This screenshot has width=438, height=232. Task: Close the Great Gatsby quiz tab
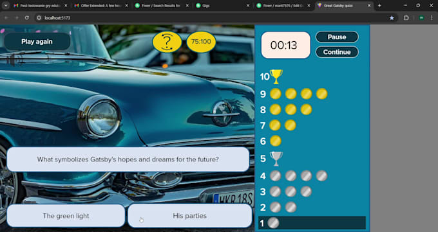coord(369,6)
